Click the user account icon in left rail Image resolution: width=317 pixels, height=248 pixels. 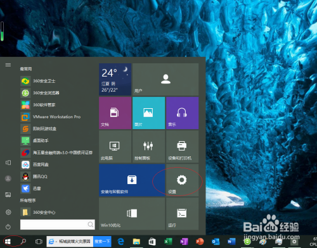pyautogui.click(x=8, y=178)
